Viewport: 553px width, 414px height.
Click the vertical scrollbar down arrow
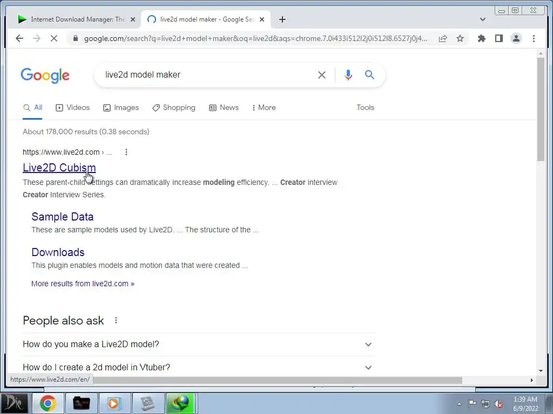click(x=541, y=371)
